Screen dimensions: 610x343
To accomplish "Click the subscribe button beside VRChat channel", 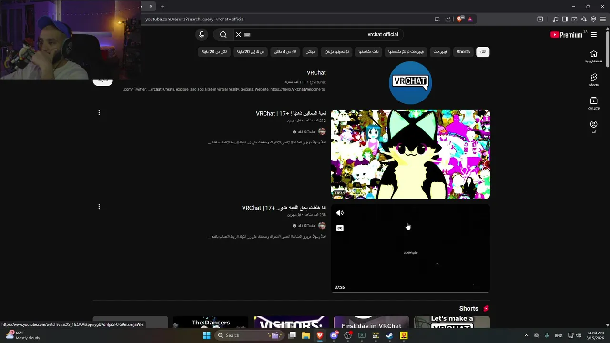I will coord(102,81).
